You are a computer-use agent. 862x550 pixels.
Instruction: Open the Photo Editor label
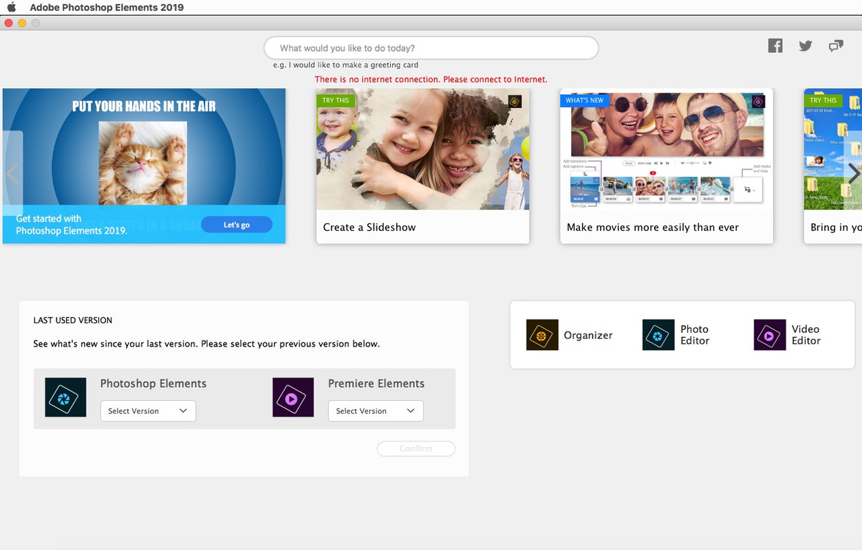click(695, 335)
